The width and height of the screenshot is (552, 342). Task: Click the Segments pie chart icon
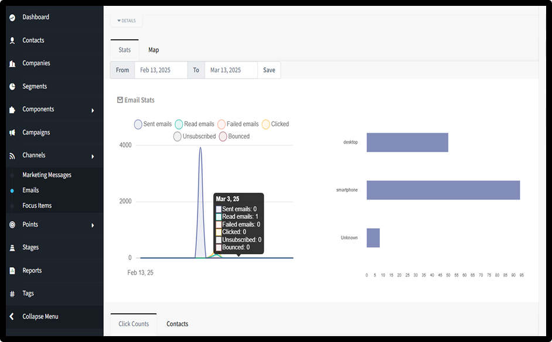coord(12,87)
